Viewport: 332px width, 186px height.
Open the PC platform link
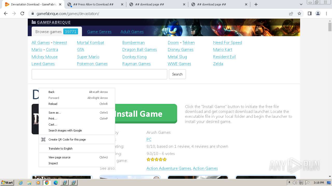coord(149,139)
